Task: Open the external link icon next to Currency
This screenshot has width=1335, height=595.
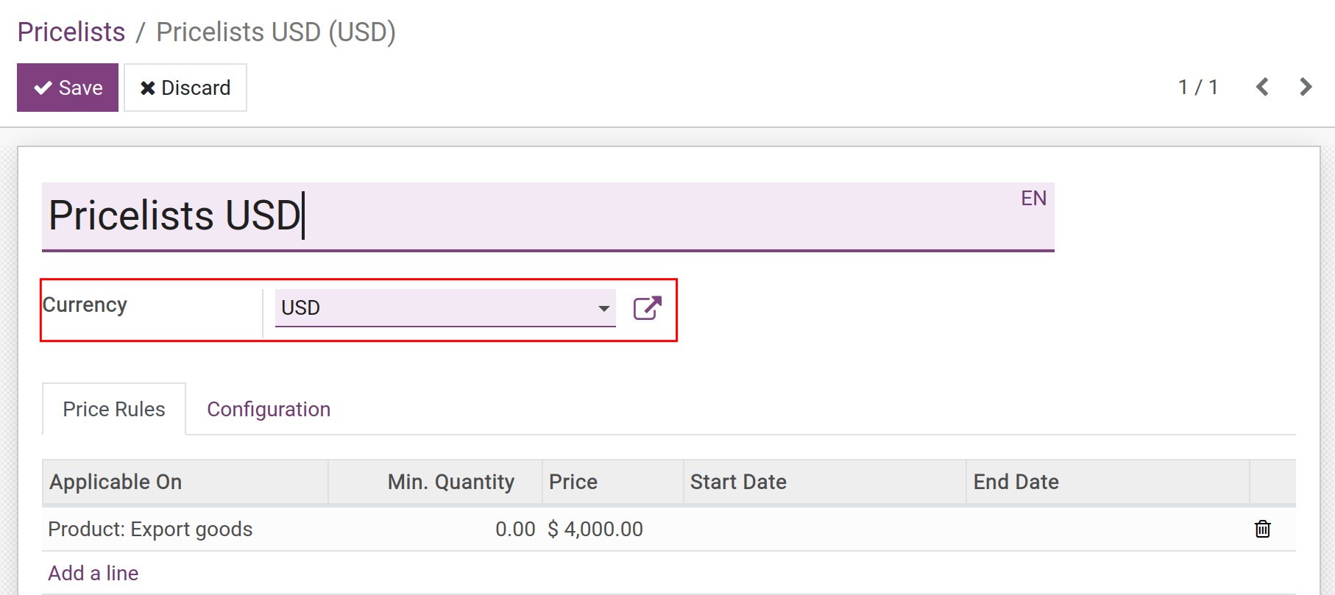Action: pyautogui.click(x=648, y=307)
